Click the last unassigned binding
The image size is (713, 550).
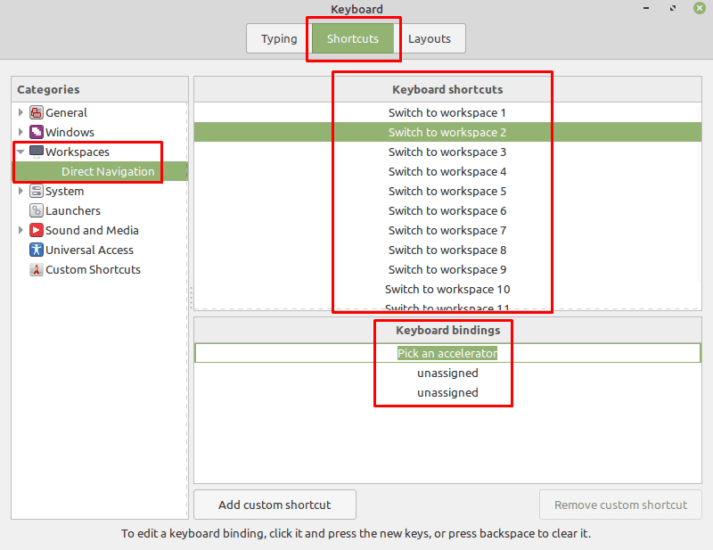(x=447, y=392)
